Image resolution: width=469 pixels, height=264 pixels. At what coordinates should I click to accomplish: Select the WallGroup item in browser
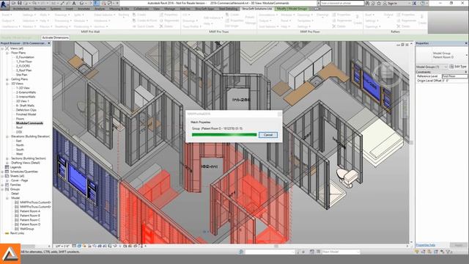tap(27, 229)
